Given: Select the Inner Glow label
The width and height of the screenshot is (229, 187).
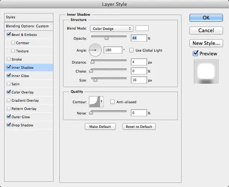Looking at the screenshot, I should coord(20,76).
